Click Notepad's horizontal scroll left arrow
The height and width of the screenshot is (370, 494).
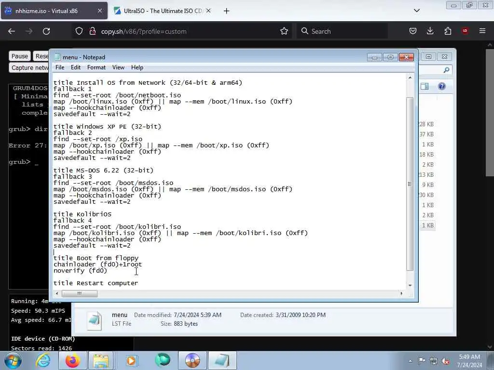(57, 293)
